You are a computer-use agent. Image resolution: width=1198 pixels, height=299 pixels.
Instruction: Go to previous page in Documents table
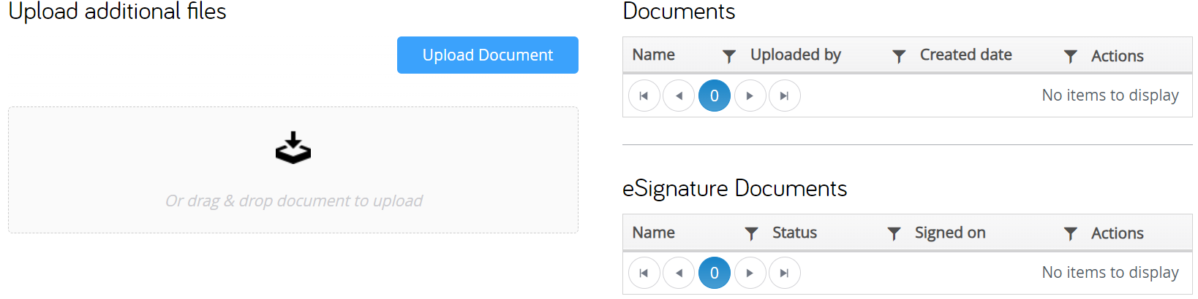pos(679,96)
